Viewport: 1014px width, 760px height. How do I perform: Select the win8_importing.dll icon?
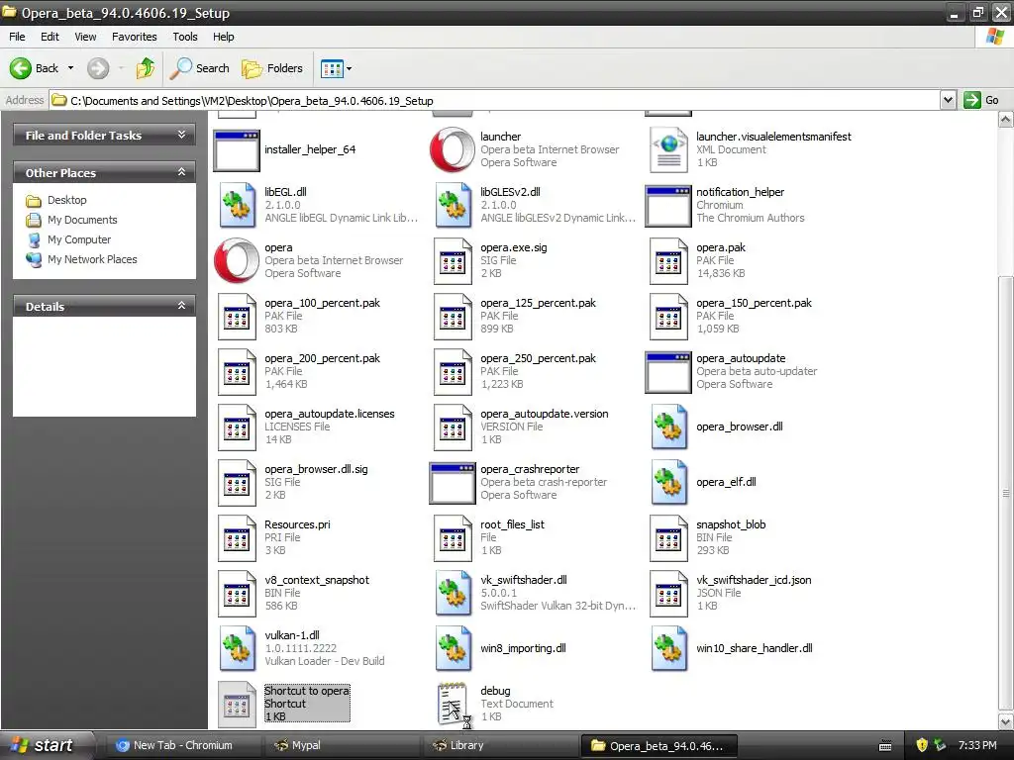(453, 649)
